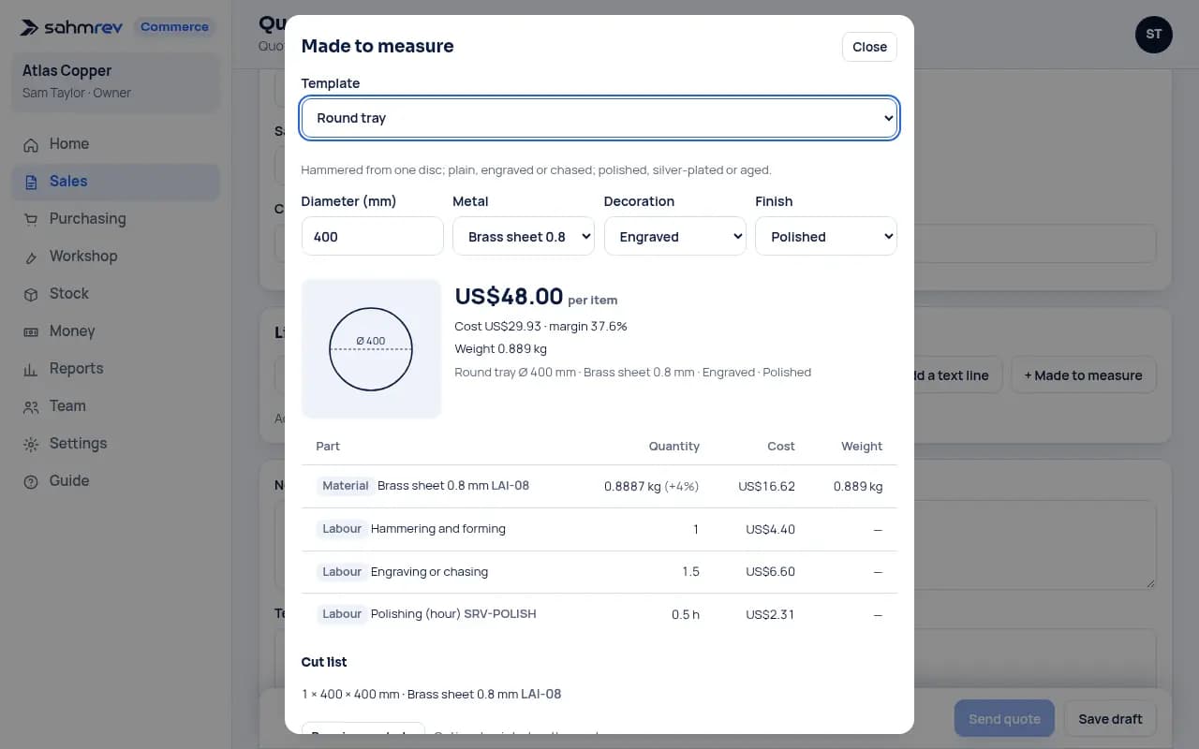Open the Home menu item

pyautogui.click(x=116, y=144)
